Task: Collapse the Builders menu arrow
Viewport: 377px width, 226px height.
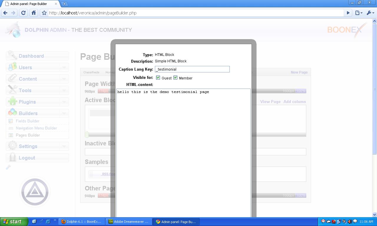Action: [x=64, y=114]
